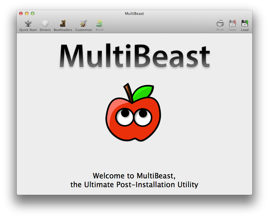269x218 pixels.
Task: Click the Load floppy disk icon
Action: pyautogui.click(x=245, y=24)
